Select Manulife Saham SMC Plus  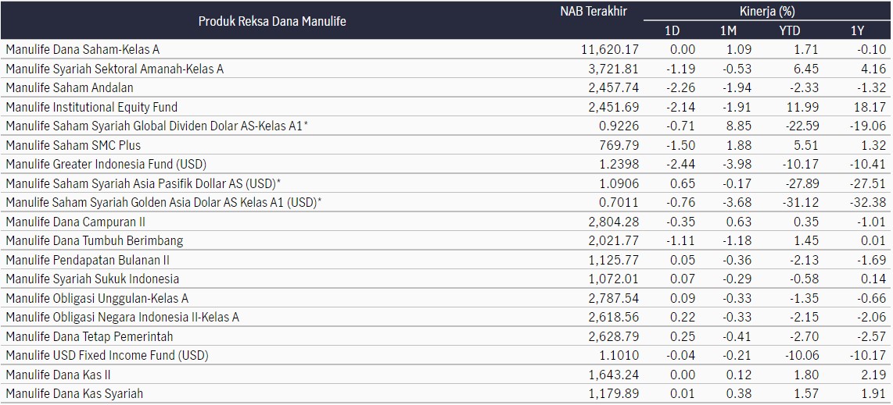coord(73,145)
